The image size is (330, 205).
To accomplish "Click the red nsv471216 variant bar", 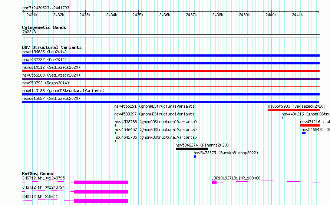I will click(310, 125).
